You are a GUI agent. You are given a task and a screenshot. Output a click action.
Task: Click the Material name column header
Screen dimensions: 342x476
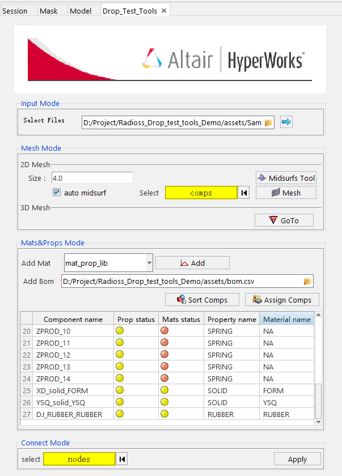pos(286,319)
